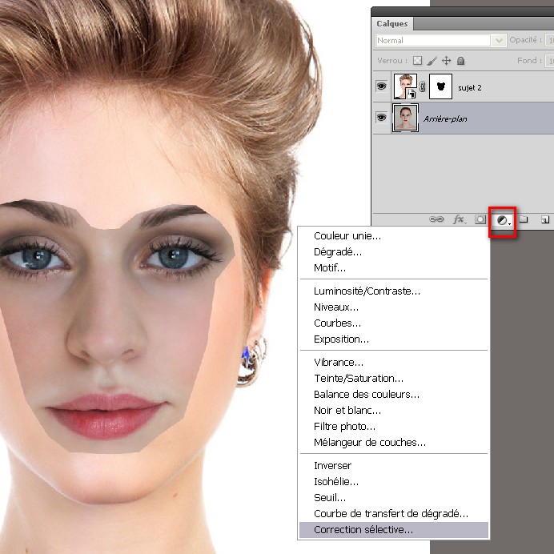
Task: Lock all padlock icon
Action: coord(460,61)
